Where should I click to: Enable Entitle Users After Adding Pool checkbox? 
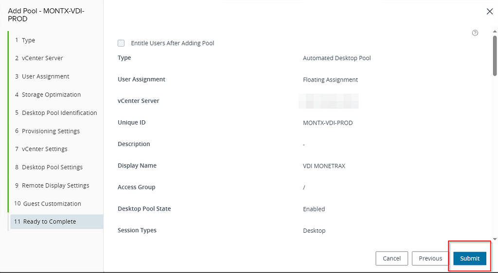click(121, 43)
